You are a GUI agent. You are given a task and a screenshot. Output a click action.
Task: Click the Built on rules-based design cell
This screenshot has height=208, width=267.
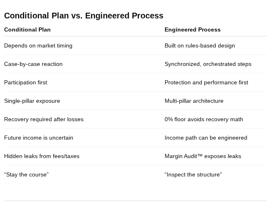pyautogui.click(x=199, y=45)
